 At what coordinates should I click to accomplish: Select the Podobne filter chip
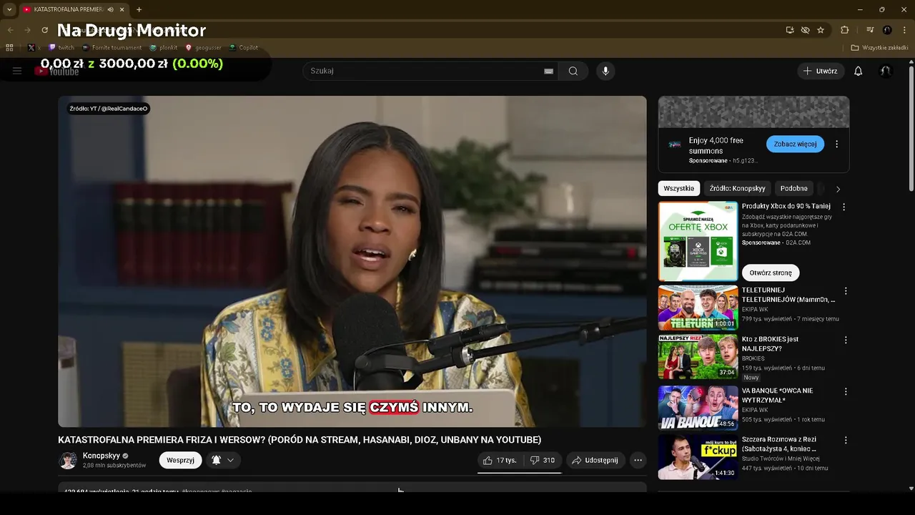[x=793, y=188]
